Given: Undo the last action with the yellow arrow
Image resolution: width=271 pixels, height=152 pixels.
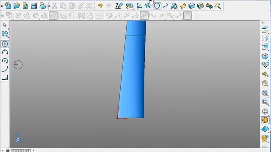Looking at the screenshot, I should pos(100,6).
